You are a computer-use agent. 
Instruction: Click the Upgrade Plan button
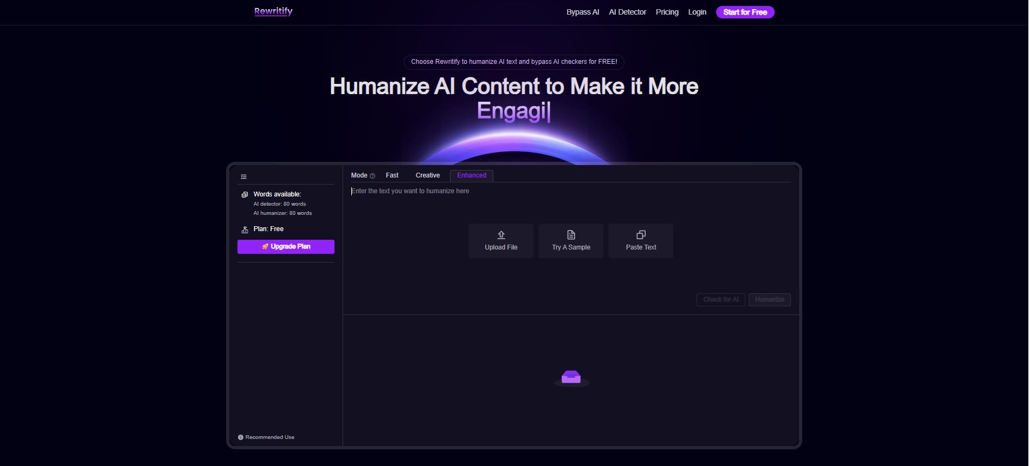click(x=286, y=247)
